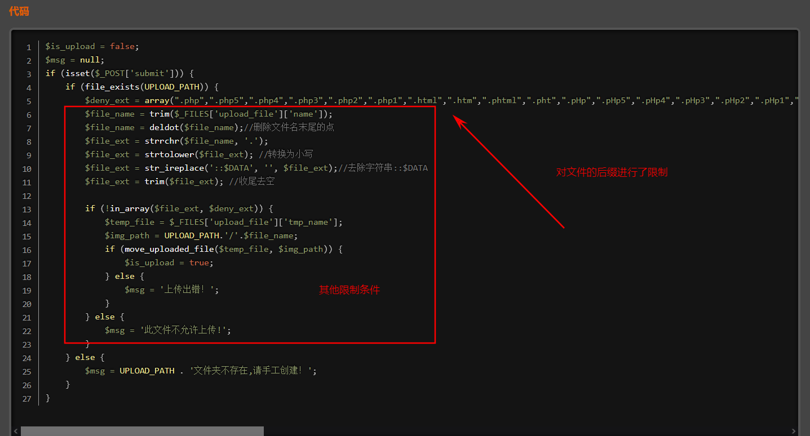
Task: Click the horizontal scrollbar thumb below the code
Action: pos(142,431)
